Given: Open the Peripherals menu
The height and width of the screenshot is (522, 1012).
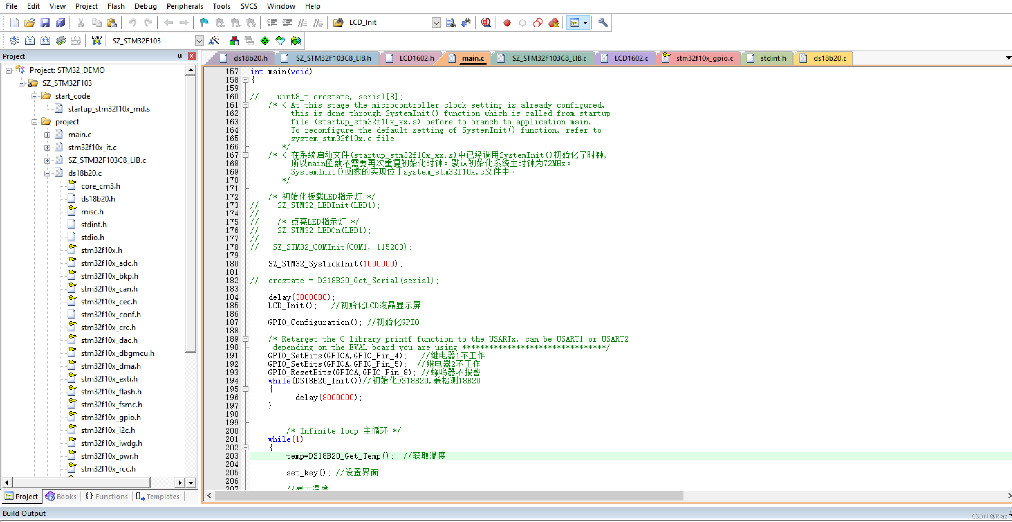Looking at the screenshot, I should click(x=185, y=6).
